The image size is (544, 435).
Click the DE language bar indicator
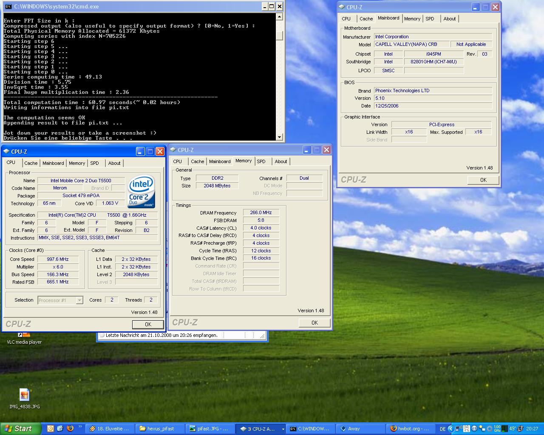[442, 429]
